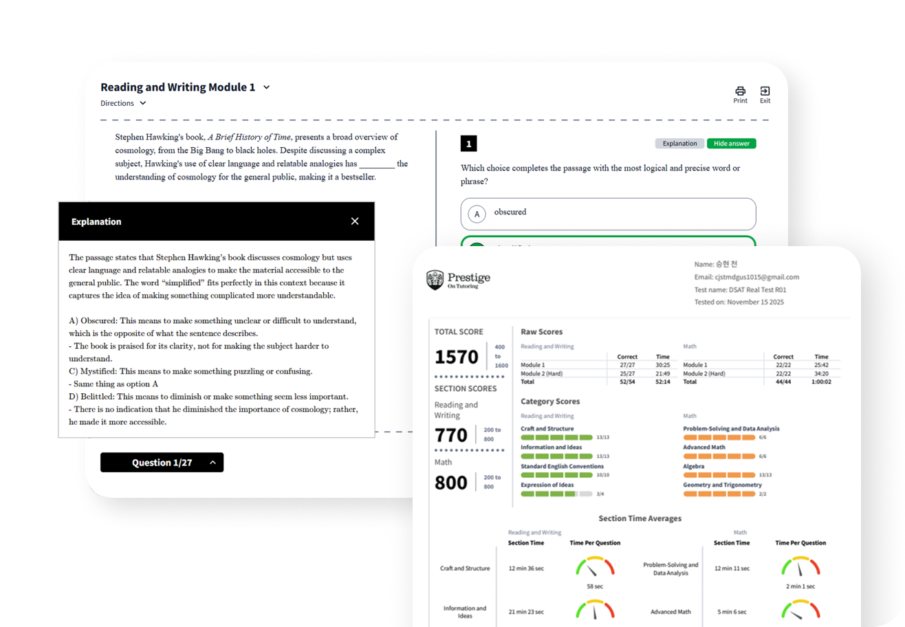
Task: Click the gray Explanation button
Action: (679, 144)
